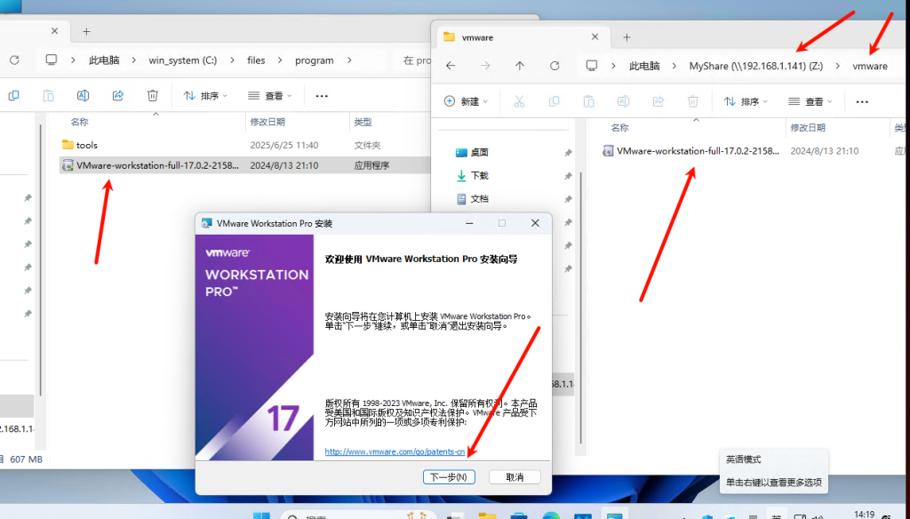This screenshot has width=910, height=519.
Task: Open 桌面 in the vmware window sidebar
Action: (x=479, y=153)
